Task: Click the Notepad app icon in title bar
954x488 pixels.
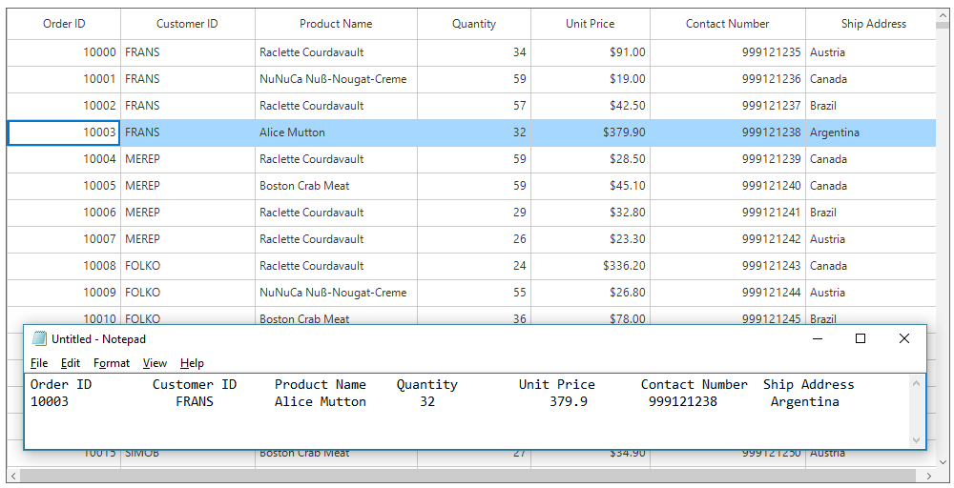Action: pyautogui.click(x=39, y=338)
